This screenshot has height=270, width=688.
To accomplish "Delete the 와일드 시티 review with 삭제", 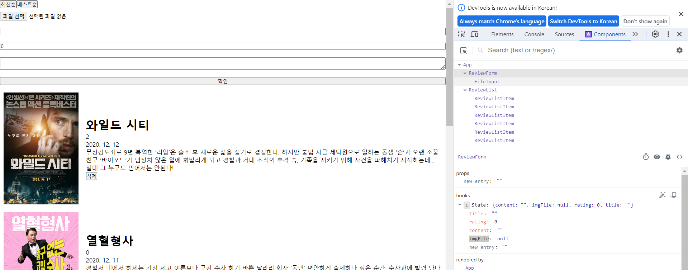I will (91, 176).
